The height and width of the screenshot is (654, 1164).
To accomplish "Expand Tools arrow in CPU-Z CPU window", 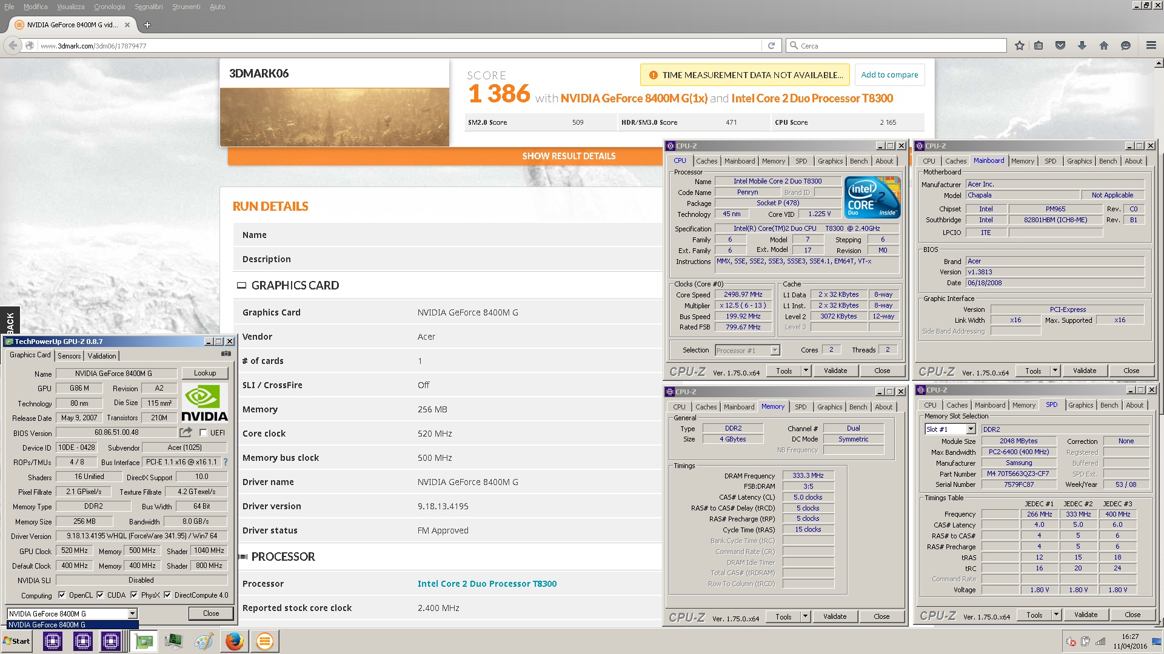I will click(806, 371).
